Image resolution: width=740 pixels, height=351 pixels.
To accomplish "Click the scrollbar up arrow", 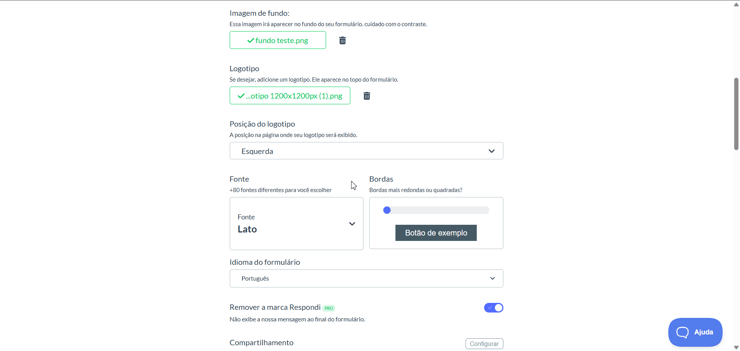I will pos(736,5).
